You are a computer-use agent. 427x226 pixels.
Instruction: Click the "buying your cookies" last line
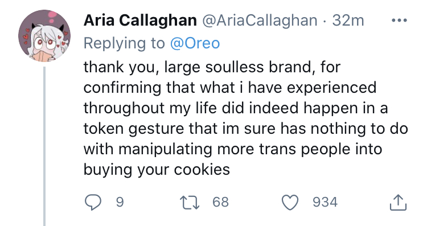click(x=157, y=170)
